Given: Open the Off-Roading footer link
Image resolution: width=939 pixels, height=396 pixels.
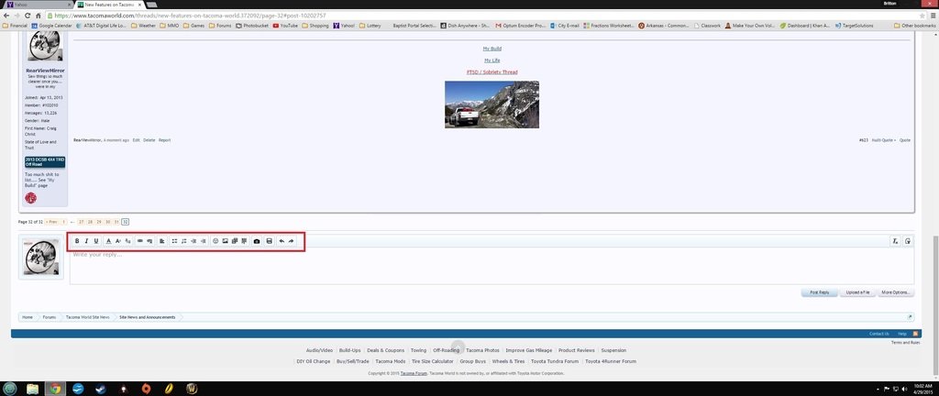Looking at the screenshot, I should point(447,350).
